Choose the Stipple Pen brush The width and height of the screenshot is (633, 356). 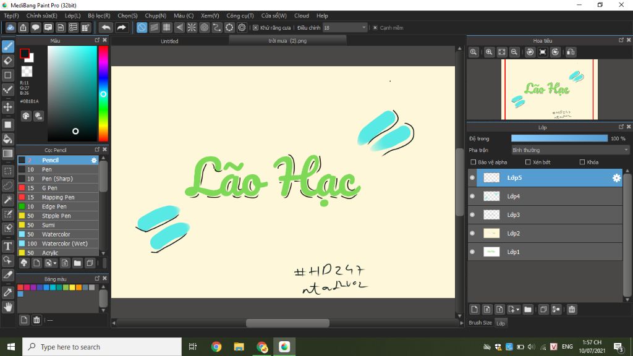tap(58, 216)
